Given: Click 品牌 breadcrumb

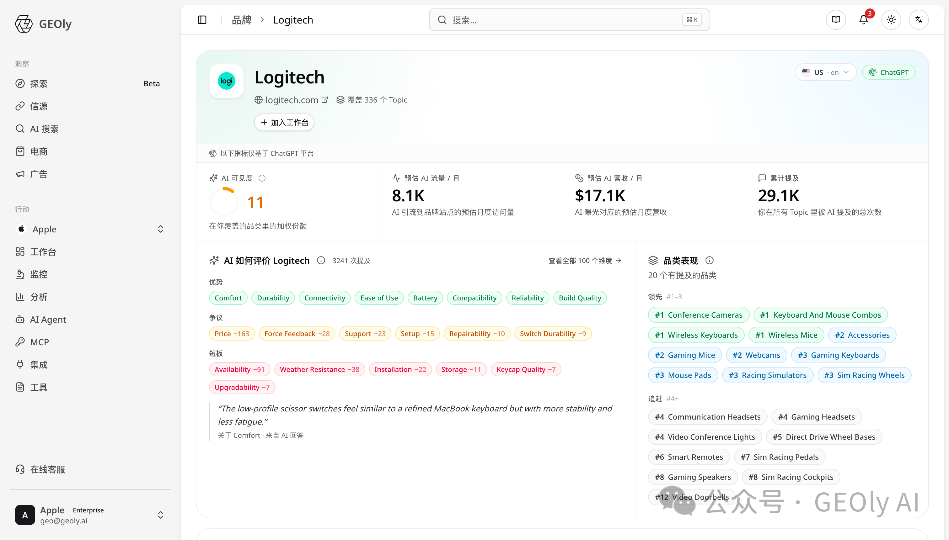Looking at the screenshot, I should click(x=242, y=20).
